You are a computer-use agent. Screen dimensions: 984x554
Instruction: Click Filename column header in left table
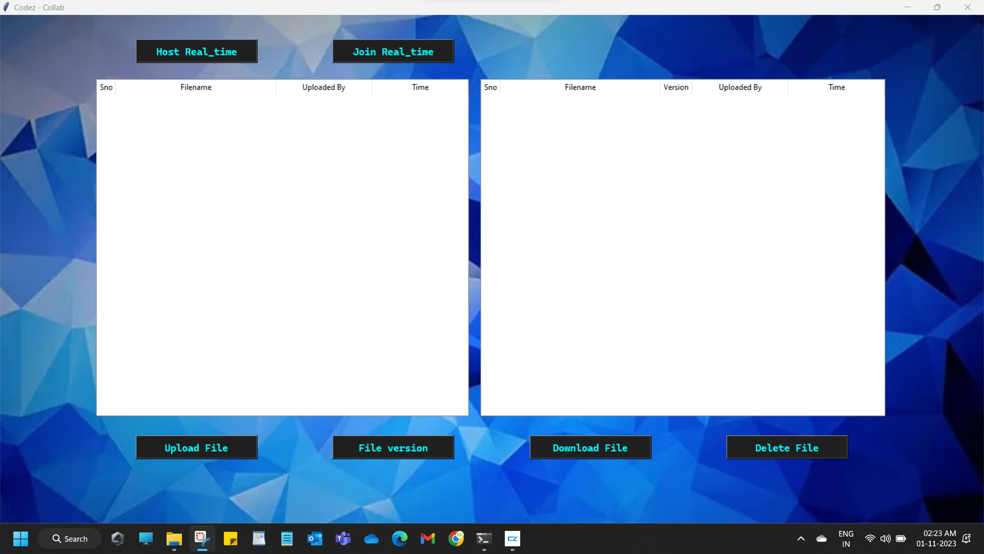click(196, 87)
